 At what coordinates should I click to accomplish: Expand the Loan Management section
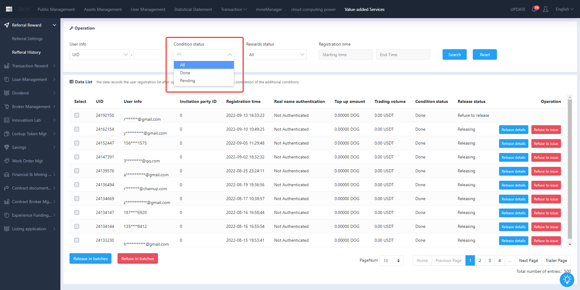(54, 79)
